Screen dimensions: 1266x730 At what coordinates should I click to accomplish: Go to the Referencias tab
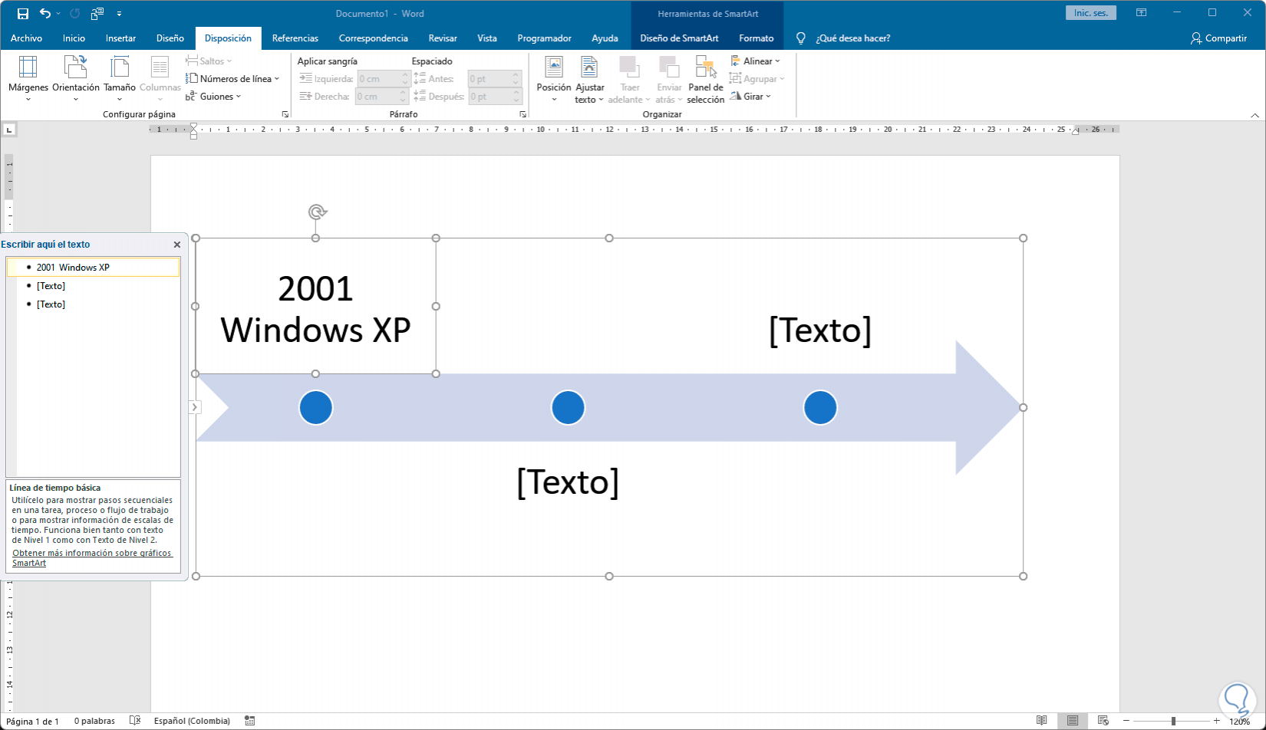(x=295, y=38)
